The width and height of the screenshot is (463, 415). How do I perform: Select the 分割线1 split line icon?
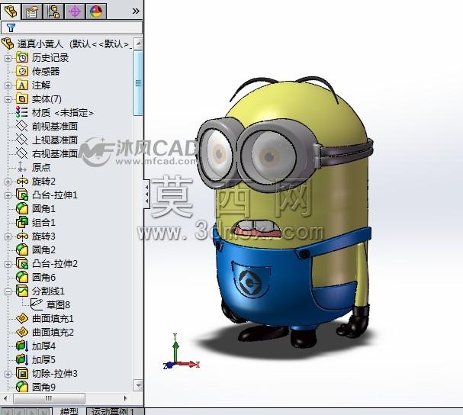[x=22, y=291]
